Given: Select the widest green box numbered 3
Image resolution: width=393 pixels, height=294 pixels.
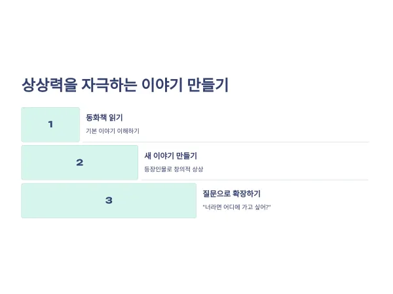Looking at the screenshot, I should [109, 201].
